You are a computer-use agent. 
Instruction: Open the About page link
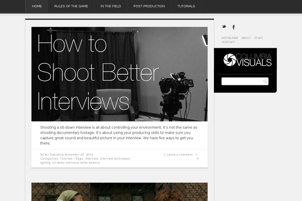(x=246, y=38)
